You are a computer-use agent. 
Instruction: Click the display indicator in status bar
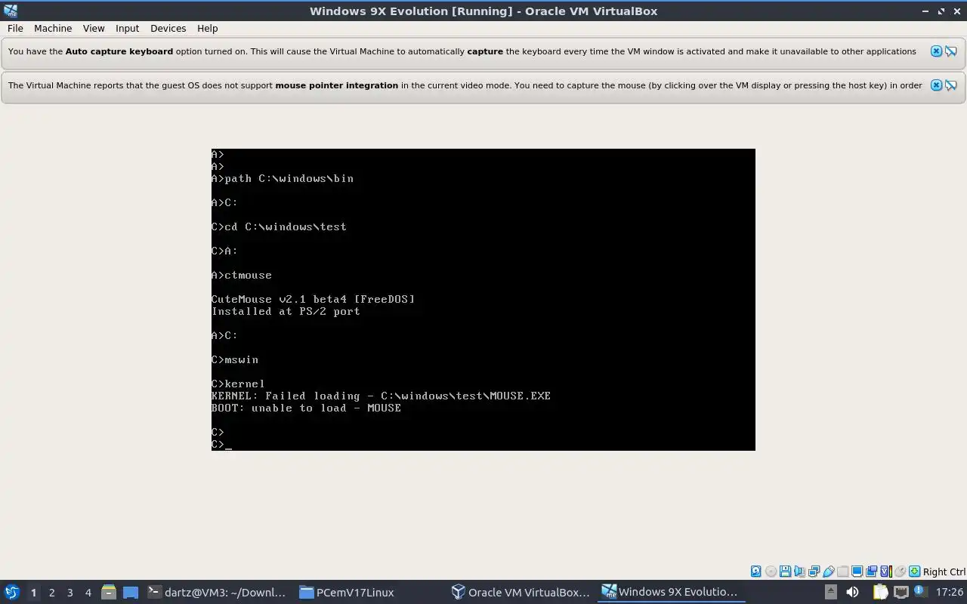click(857, 572)
